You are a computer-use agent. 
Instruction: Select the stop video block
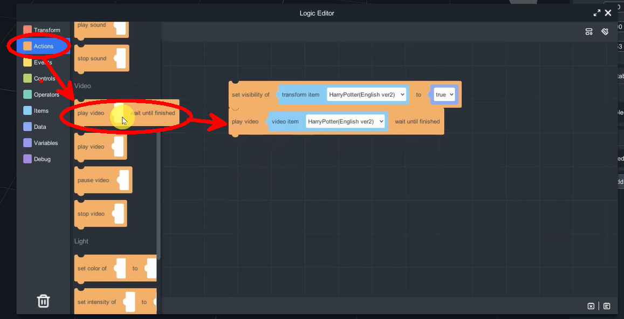point(91,214)
